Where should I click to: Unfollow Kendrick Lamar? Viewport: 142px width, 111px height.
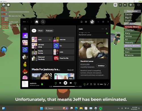pyautogui.click(x=101, y=66)
